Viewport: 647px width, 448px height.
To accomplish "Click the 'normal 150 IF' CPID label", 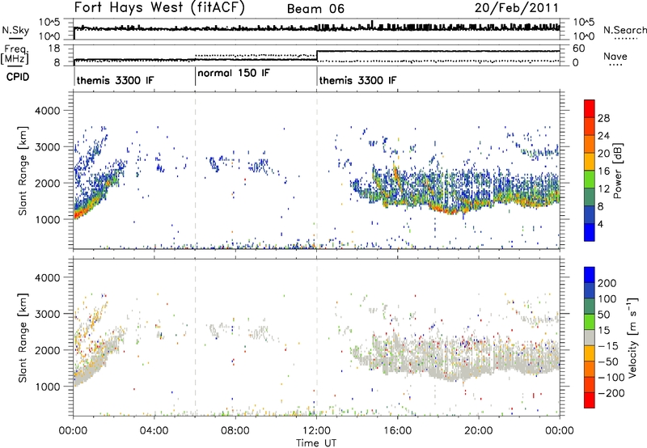I will click(x=234, y=73).
